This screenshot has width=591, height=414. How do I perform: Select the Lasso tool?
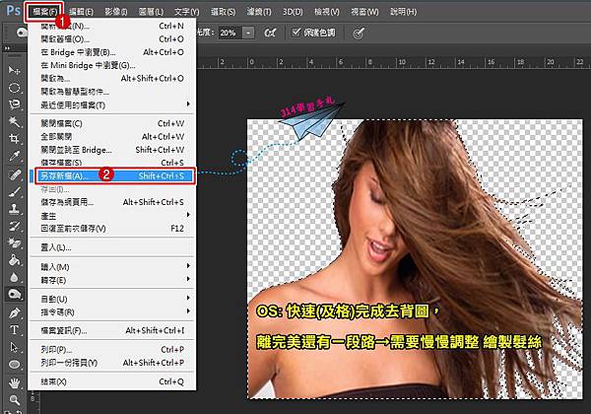click(15, 104)
